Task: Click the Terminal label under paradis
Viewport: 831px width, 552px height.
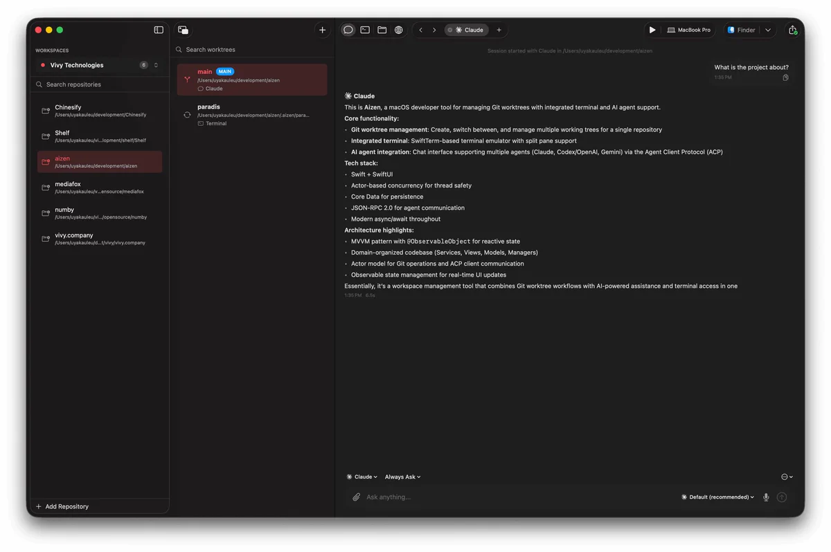Action: coord(216,123)
